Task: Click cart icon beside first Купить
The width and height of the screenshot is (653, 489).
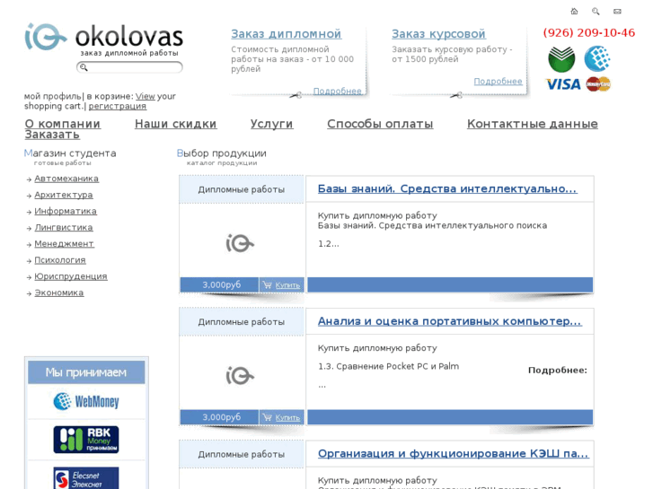Action: coord(268,285)
